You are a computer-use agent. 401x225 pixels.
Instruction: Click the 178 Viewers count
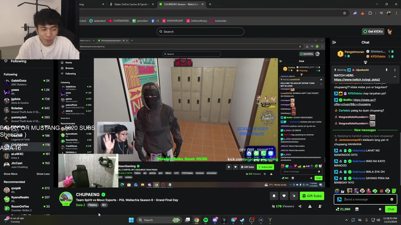pos(283,206)
